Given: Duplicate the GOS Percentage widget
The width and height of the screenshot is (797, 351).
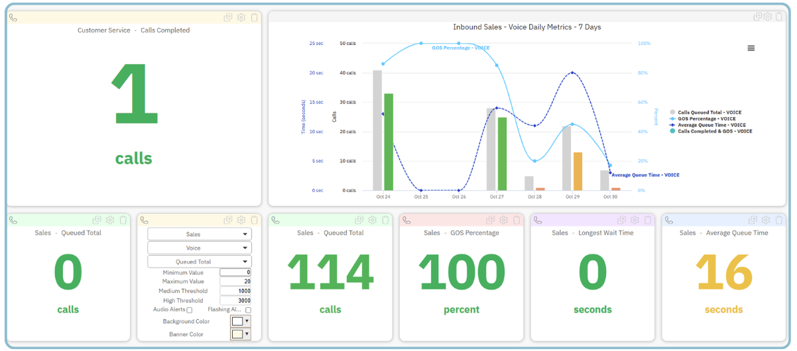Looking at the screenshot, I should click(491, 220).
